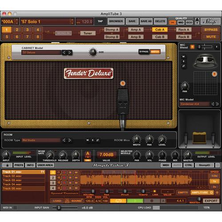Toggle the main BYPASS button in signal chain
This screenshot has height=222, width=222.
point(211,30)
